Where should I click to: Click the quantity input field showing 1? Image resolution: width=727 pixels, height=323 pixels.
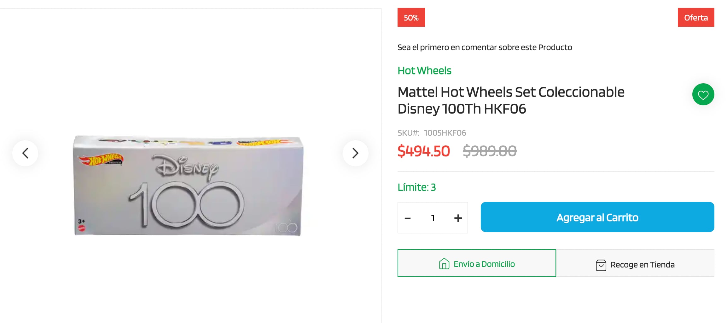click(433, 218)
